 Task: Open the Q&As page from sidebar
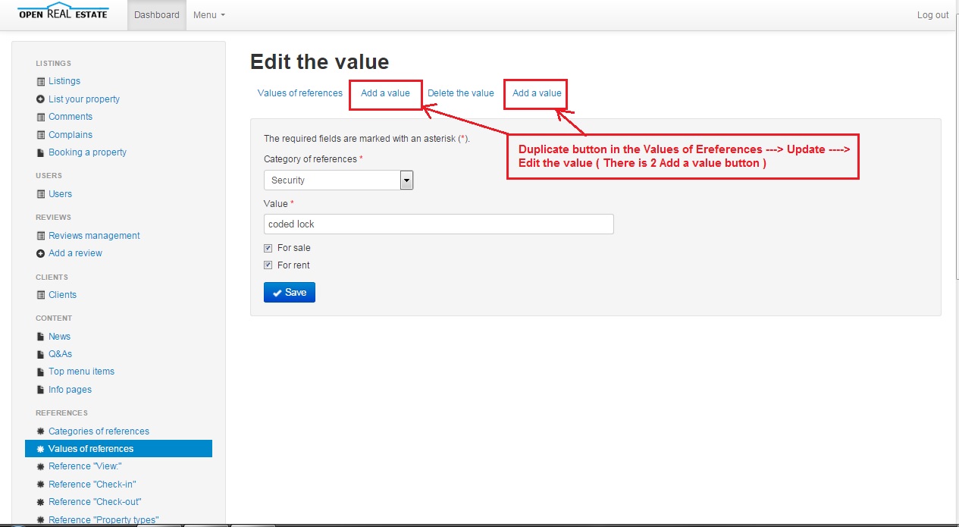click(x=60, y=354)
